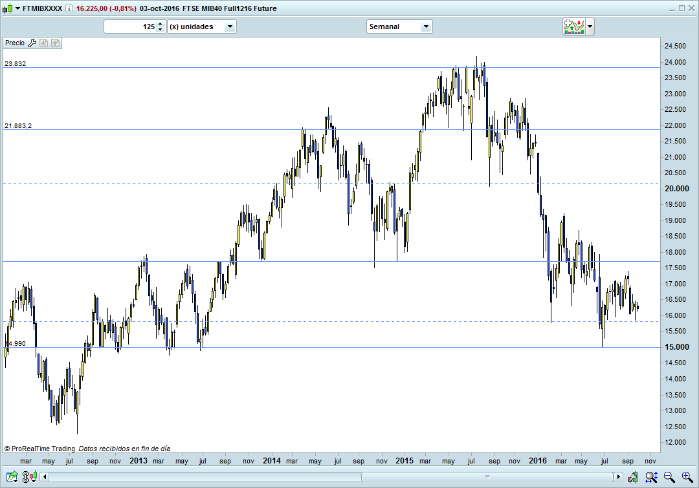Click the candlestick display-style icon at bottom left
This screenshot has height=488, width=699.
(33, 474)
